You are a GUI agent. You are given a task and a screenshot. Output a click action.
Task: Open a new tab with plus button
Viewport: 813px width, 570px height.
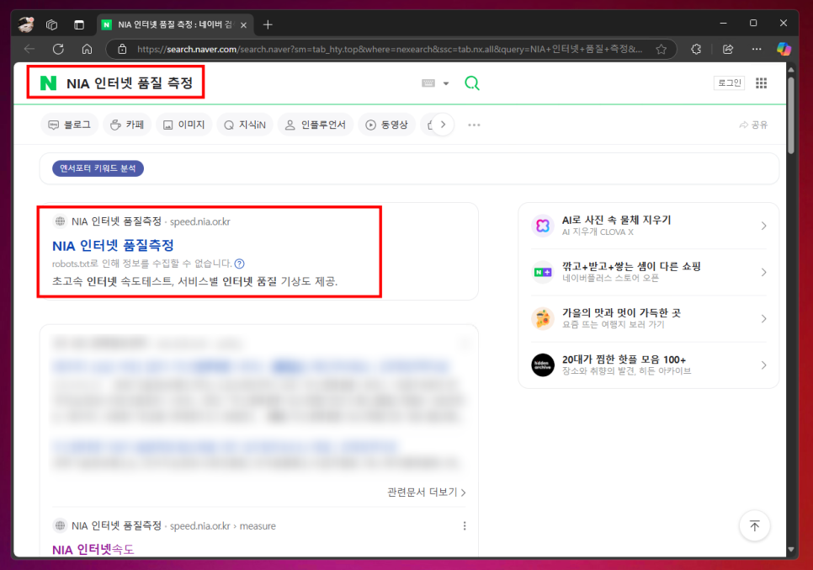(x=268, y=24)
